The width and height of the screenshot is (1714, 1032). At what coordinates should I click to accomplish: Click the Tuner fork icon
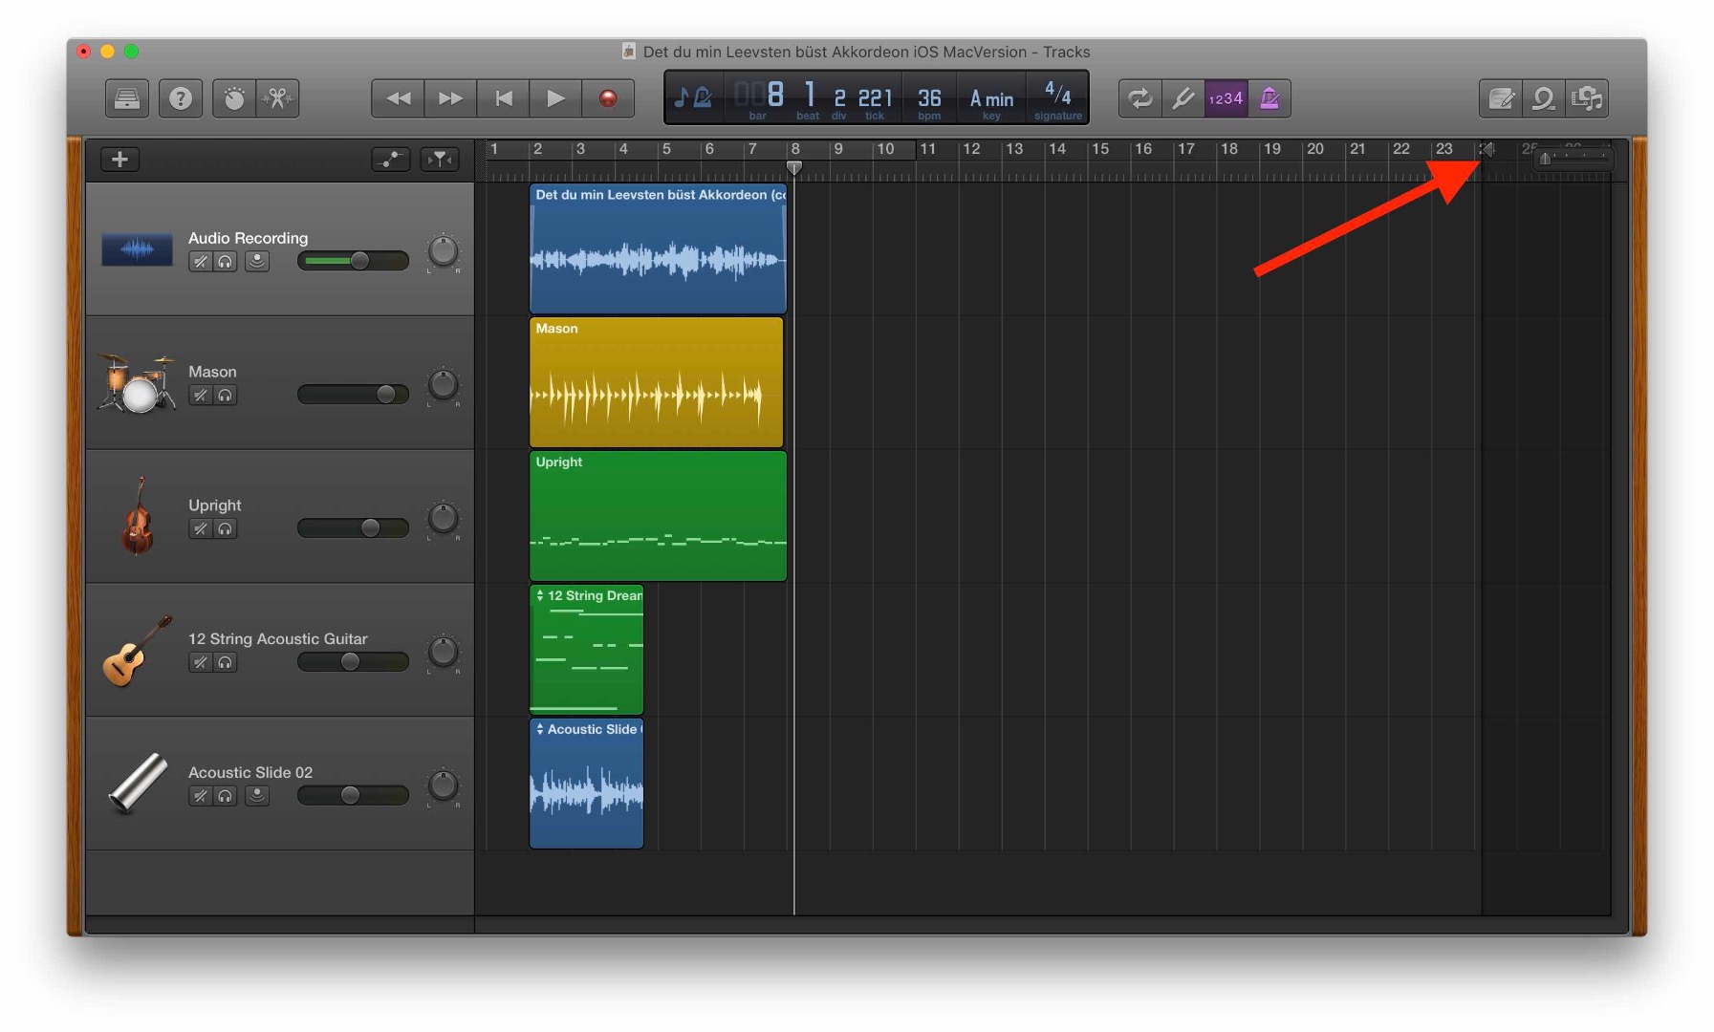click(x=1183, y=97)
